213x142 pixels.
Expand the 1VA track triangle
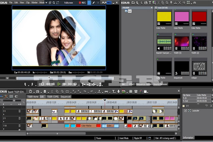4,129
